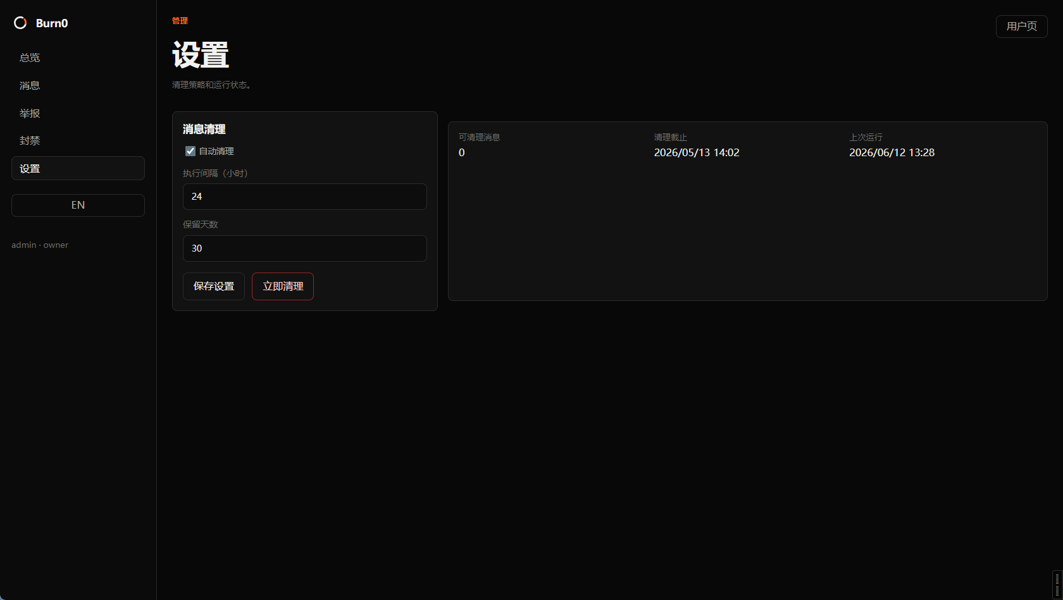1063x600 pixels.
Task: Click the 上次运行 timestamp value
Action: (x=892, y=152)
